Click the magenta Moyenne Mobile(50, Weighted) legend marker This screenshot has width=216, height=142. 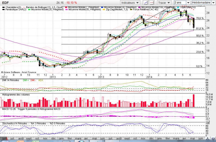pos(67,10)
